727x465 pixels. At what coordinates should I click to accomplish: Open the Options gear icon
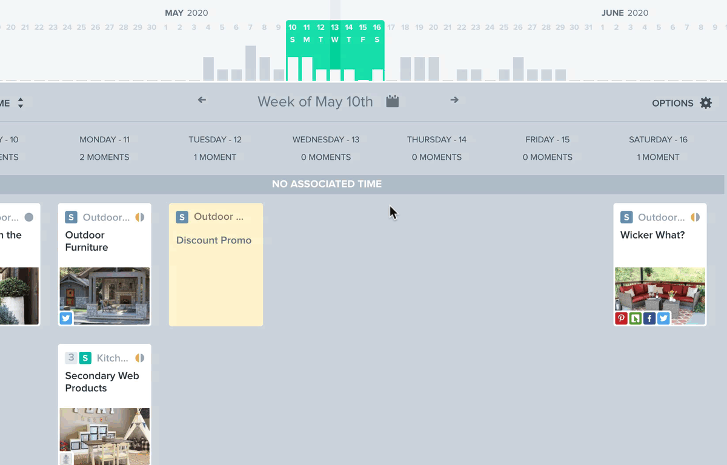pyautogui.click(x=706, y=103)
